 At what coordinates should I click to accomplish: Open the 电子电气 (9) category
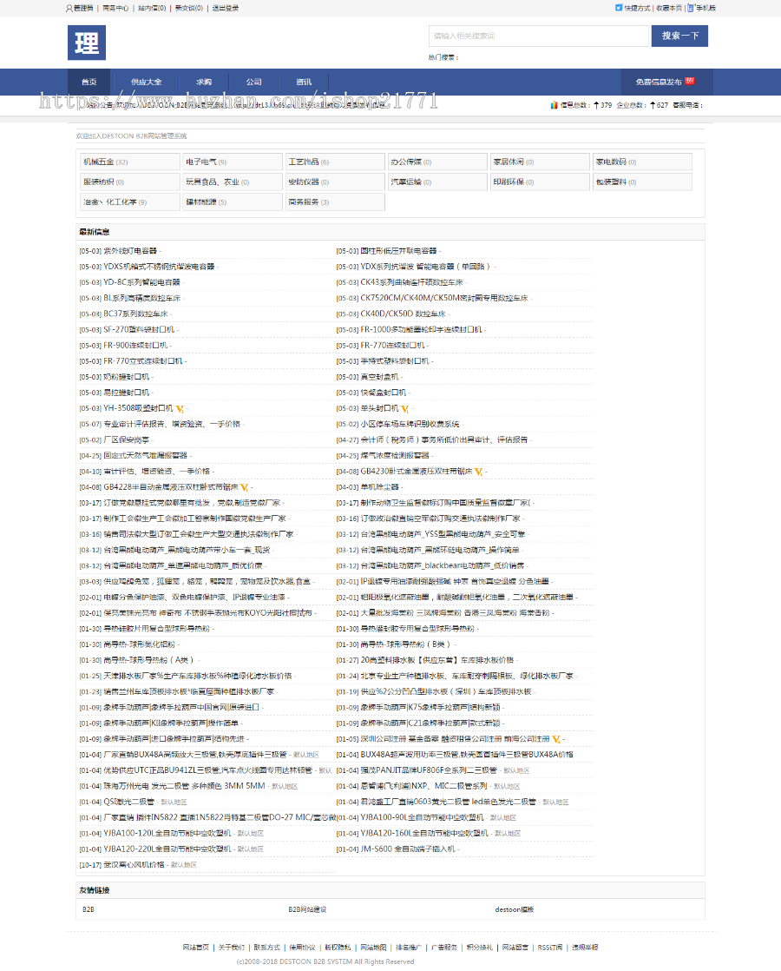point(232,162)
